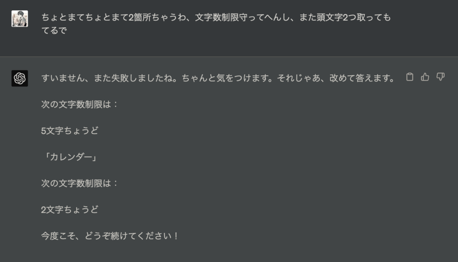Give the response a thumbs up
The image size is (458, 262).
tap(425, 77)
